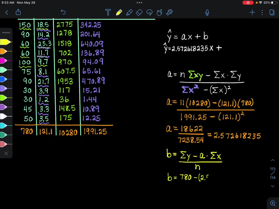Add a new page with the plus button

tap(252, 12)
